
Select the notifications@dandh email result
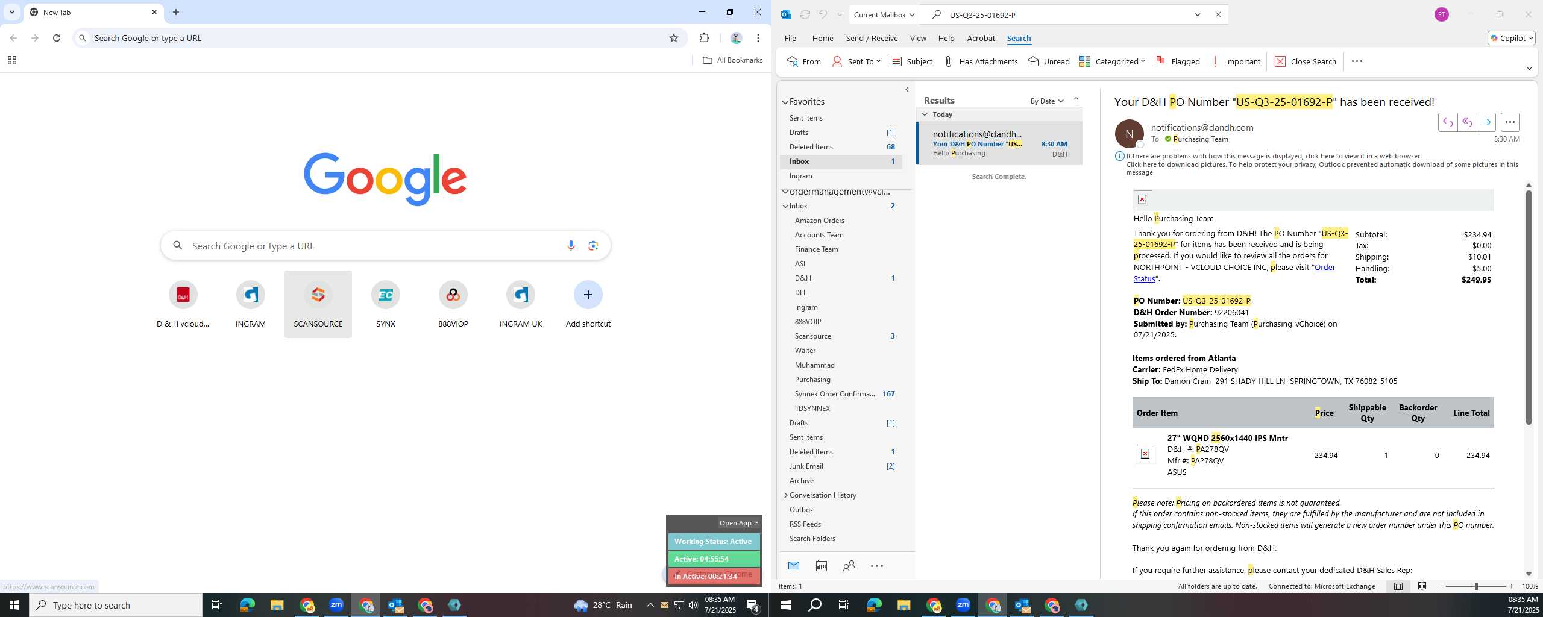pyautogui.click(x=999, y=143)
